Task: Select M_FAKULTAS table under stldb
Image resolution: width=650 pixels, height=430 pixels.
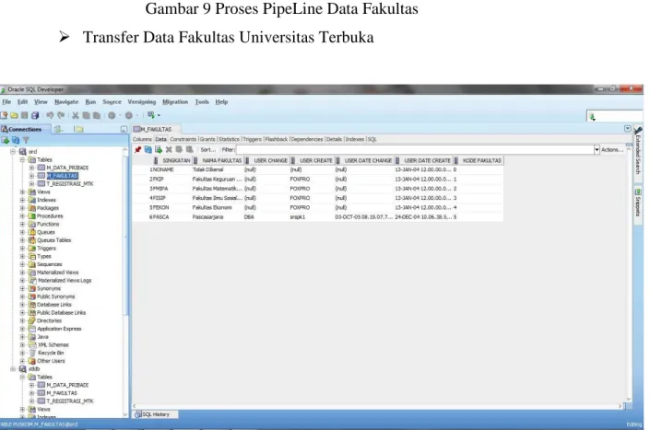Action: click(x=62, y=393)
